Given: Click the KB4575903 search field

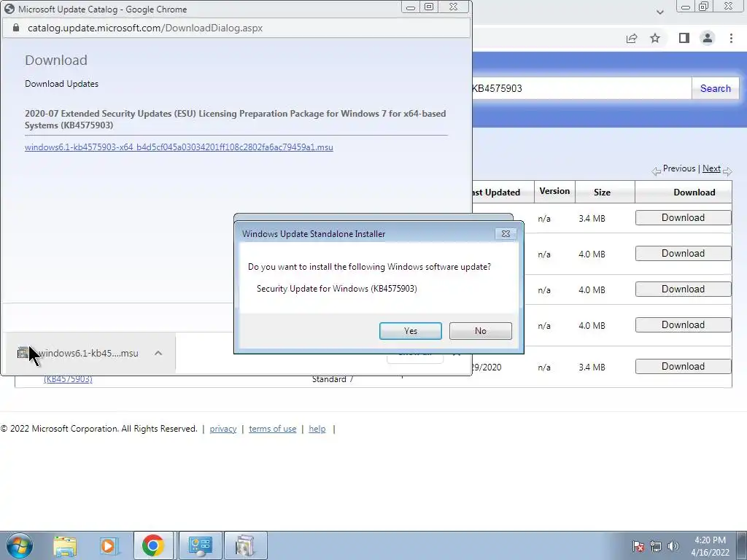Looking at the screenshot, I should click(581, 88).
